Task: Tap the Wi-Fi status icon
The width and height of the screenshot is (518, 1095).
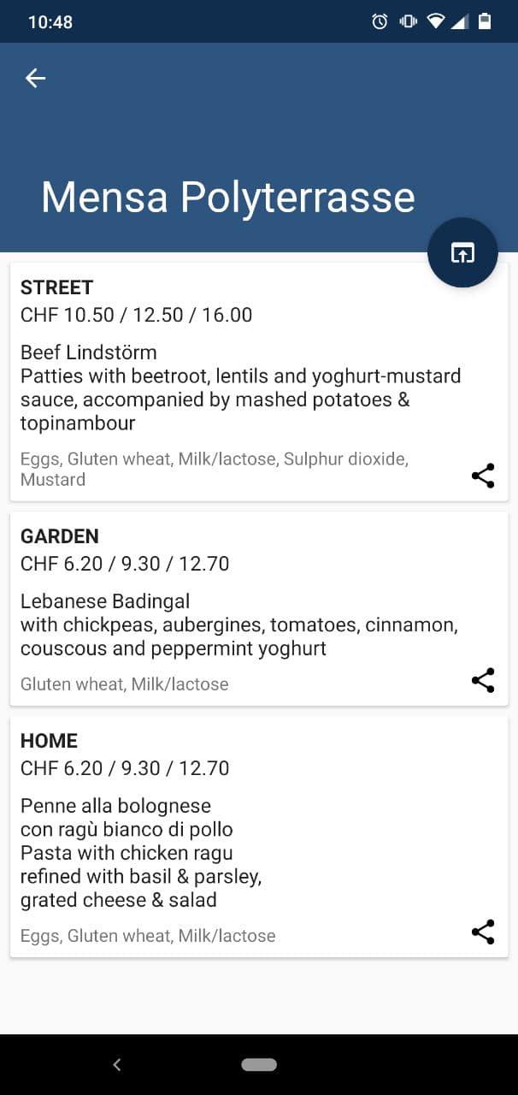Action: 436,21
